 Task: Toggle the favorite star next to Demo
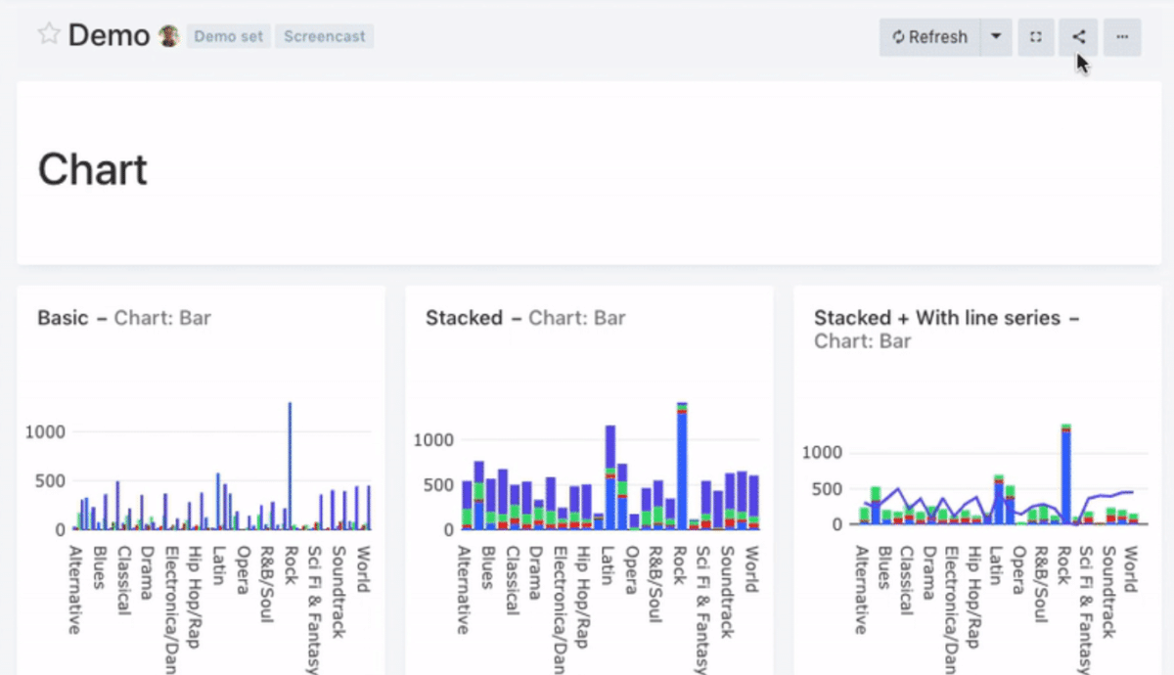tap(48, 32)
